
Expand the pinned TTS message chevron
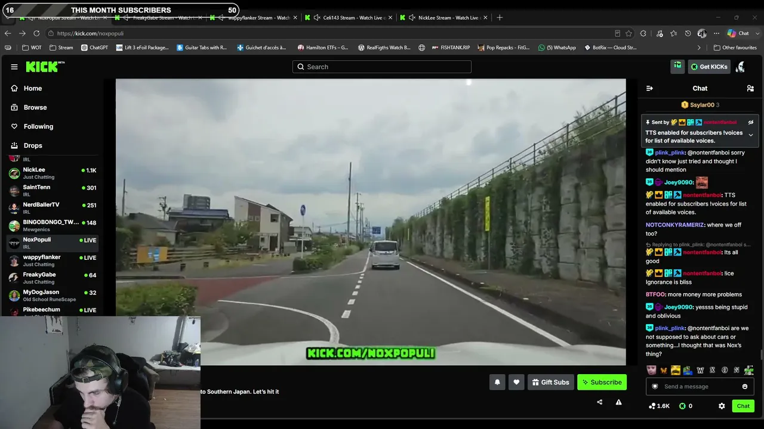tap(751, 135)
